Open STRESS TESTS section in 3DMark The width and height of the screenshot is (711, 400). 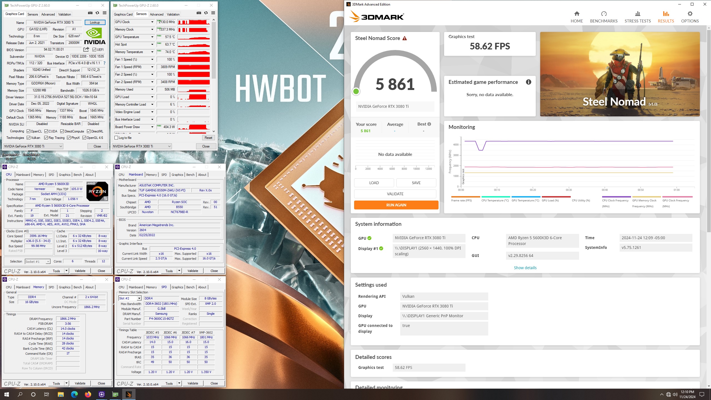(x=637, y=17)
